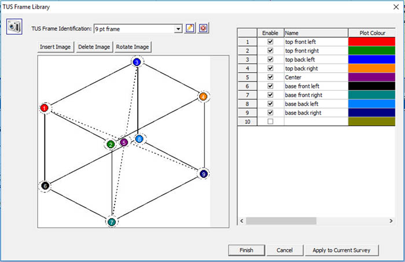Select red node 1 in the frame diagram
This screenshot has height=262, width=405.
pos(45,108)
